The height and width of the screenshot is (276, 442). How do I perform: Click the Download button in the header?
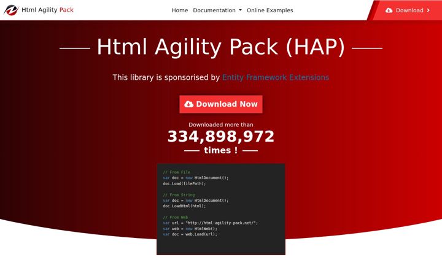(x=408, y=10)
